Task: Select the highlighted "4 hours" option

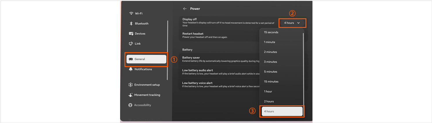Action: pyautogui.click(x=282, y=111)
